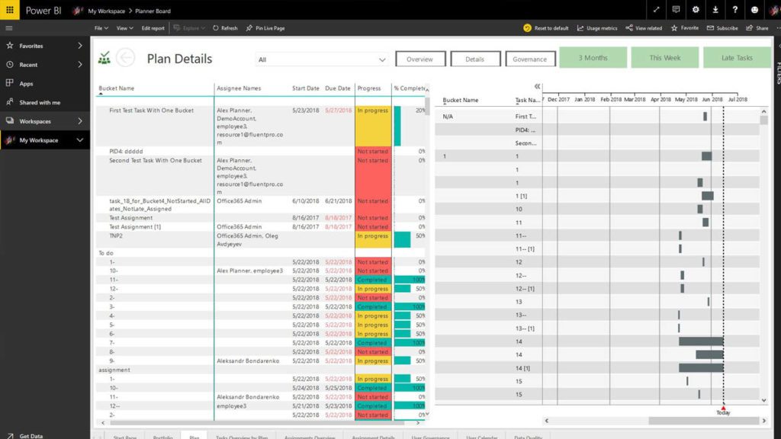Open the File menu
The width and height of the screenshot is (781, 439).
100,27
